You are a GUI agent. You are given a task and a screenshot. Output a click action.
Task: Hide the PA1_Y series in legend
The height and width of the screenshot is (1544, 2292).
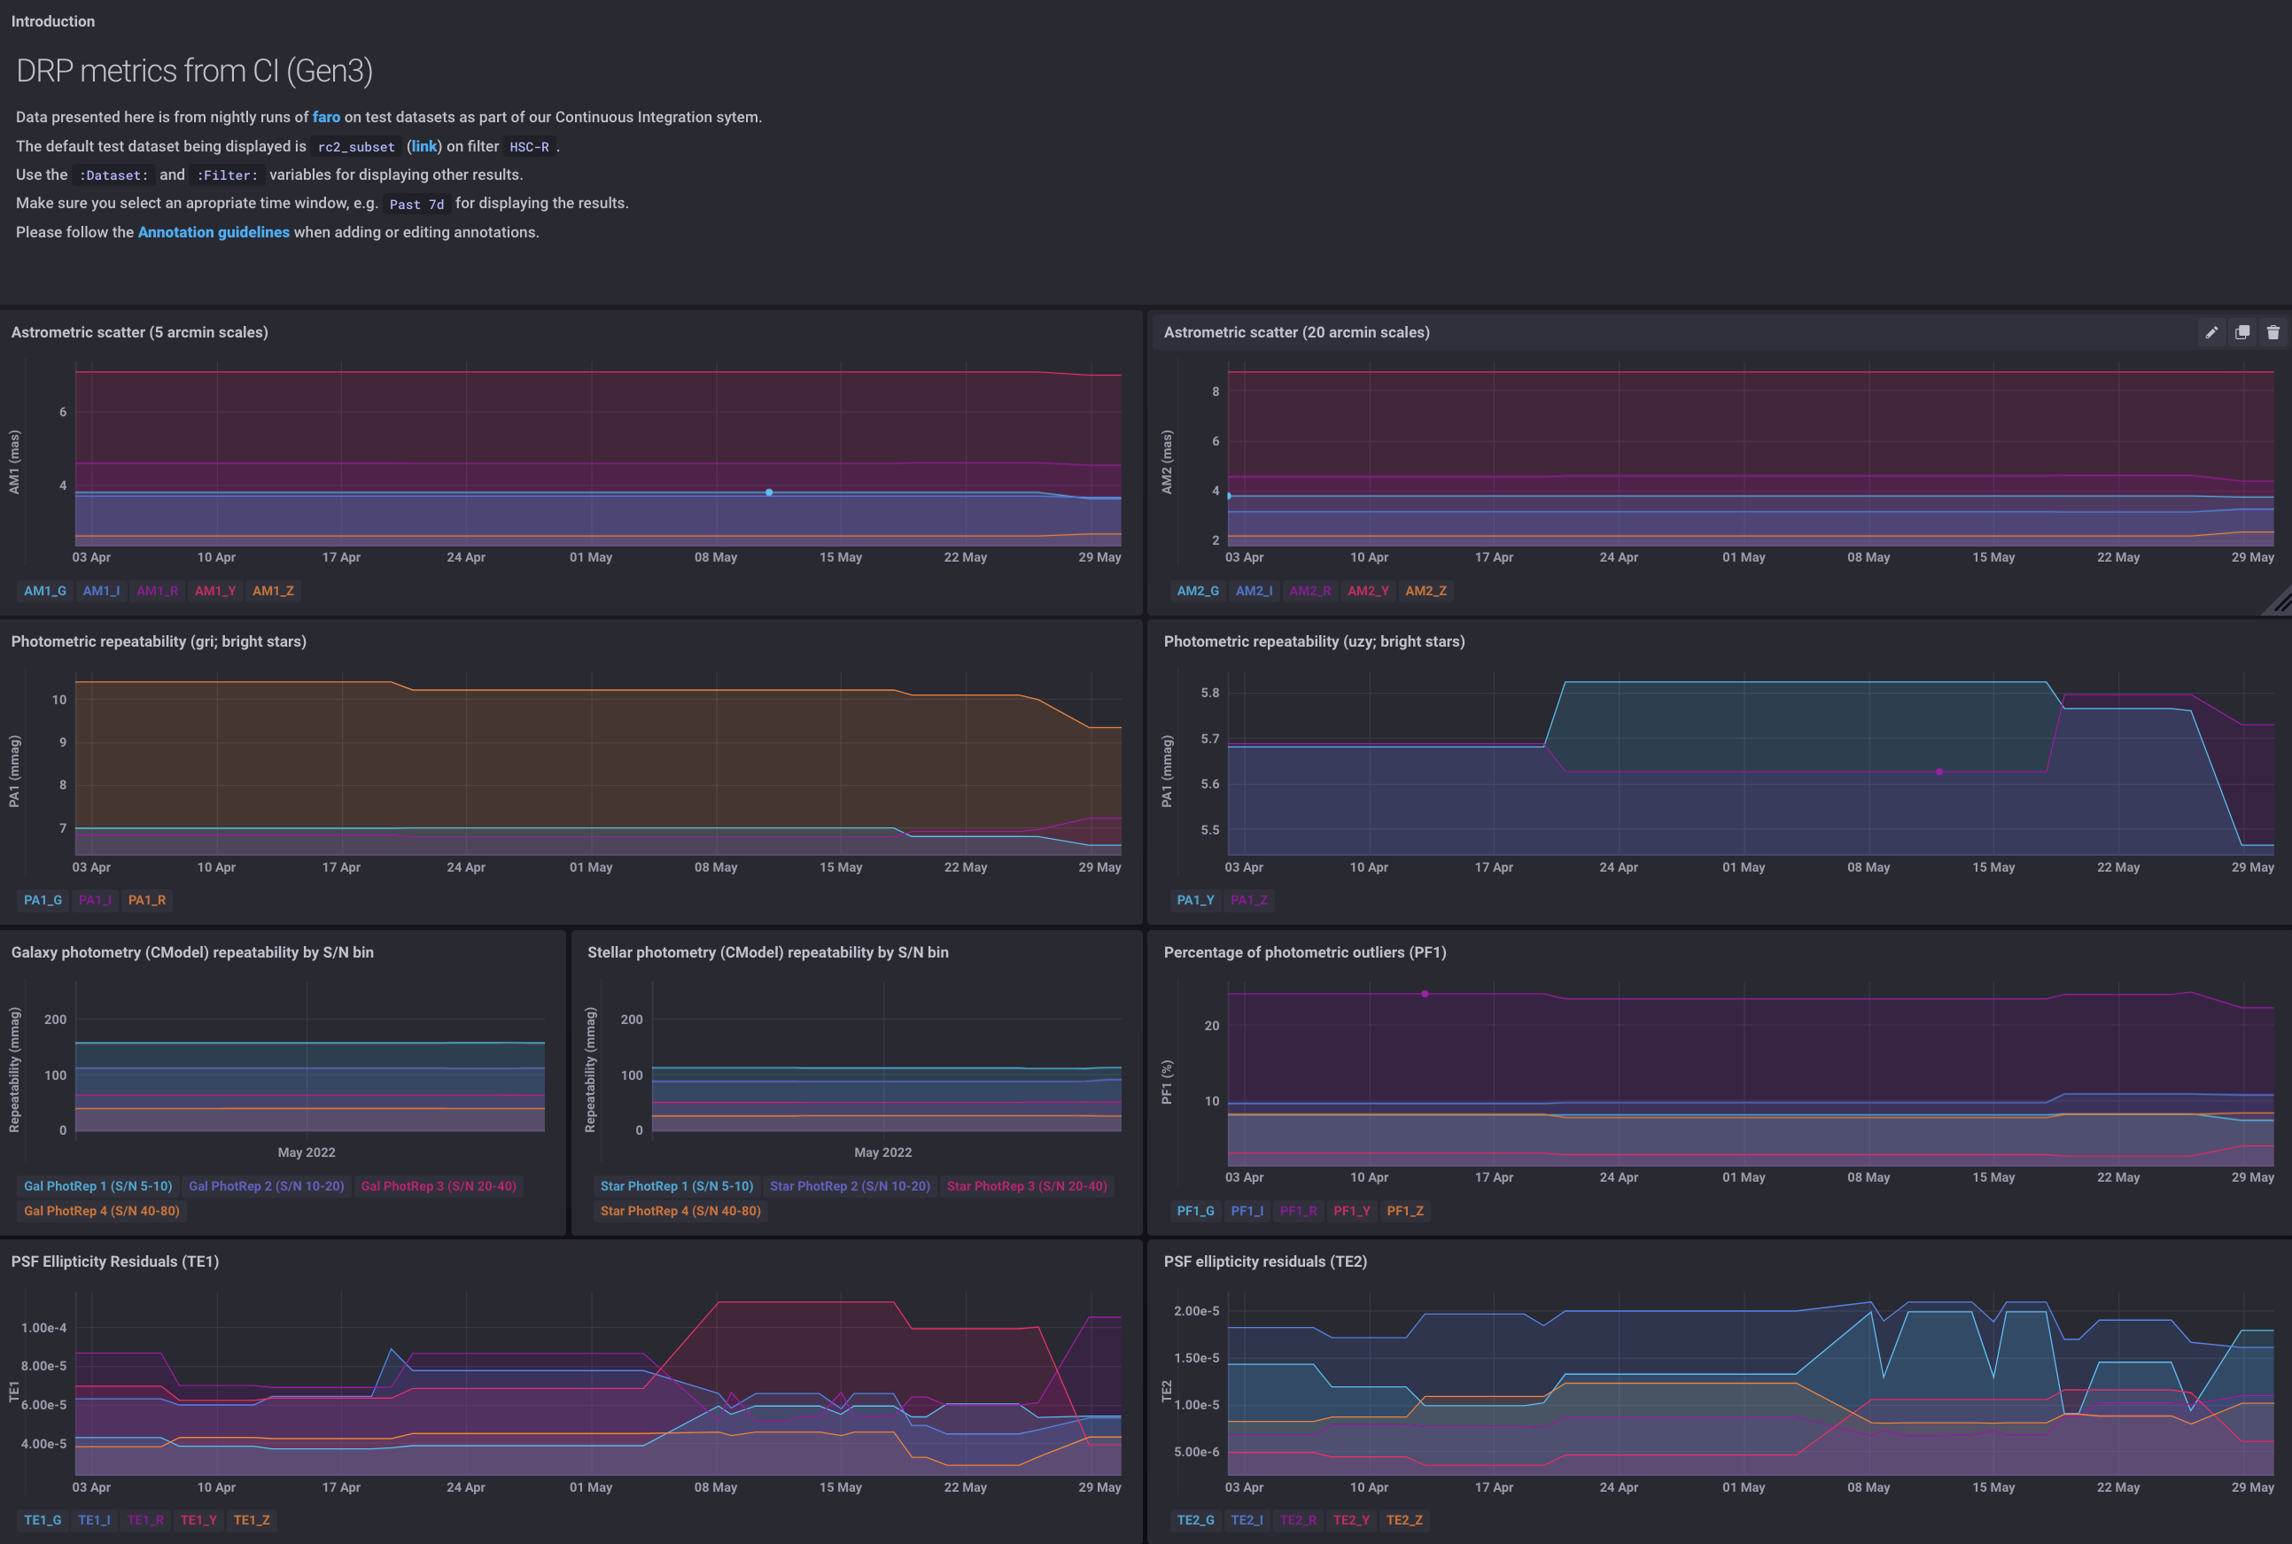tap(1196, 900)
